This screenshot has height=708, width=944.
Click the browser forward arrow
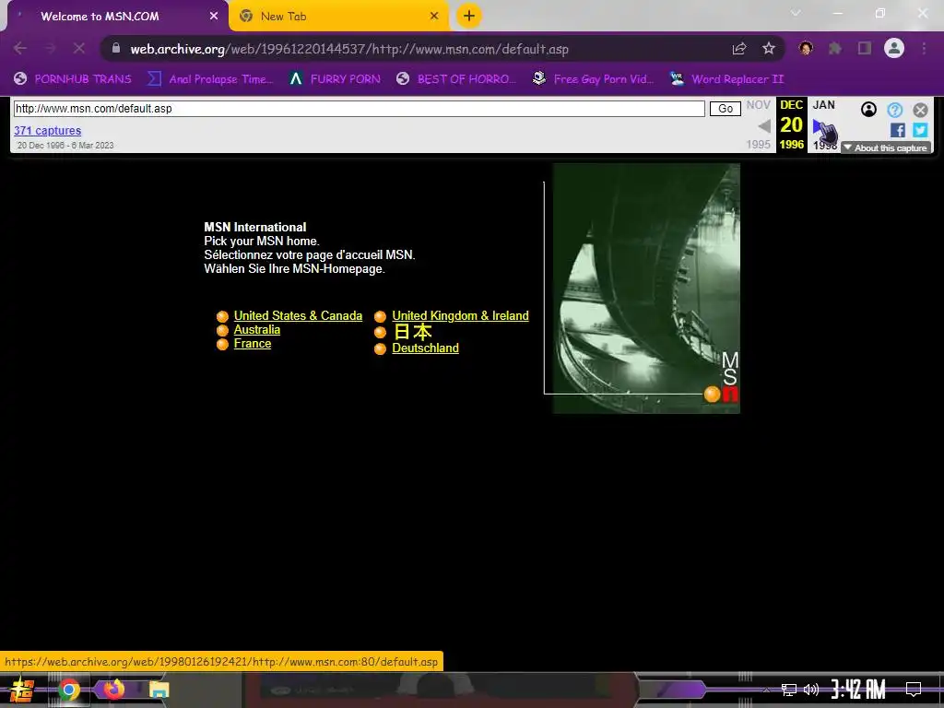click(x=50, y=48)
